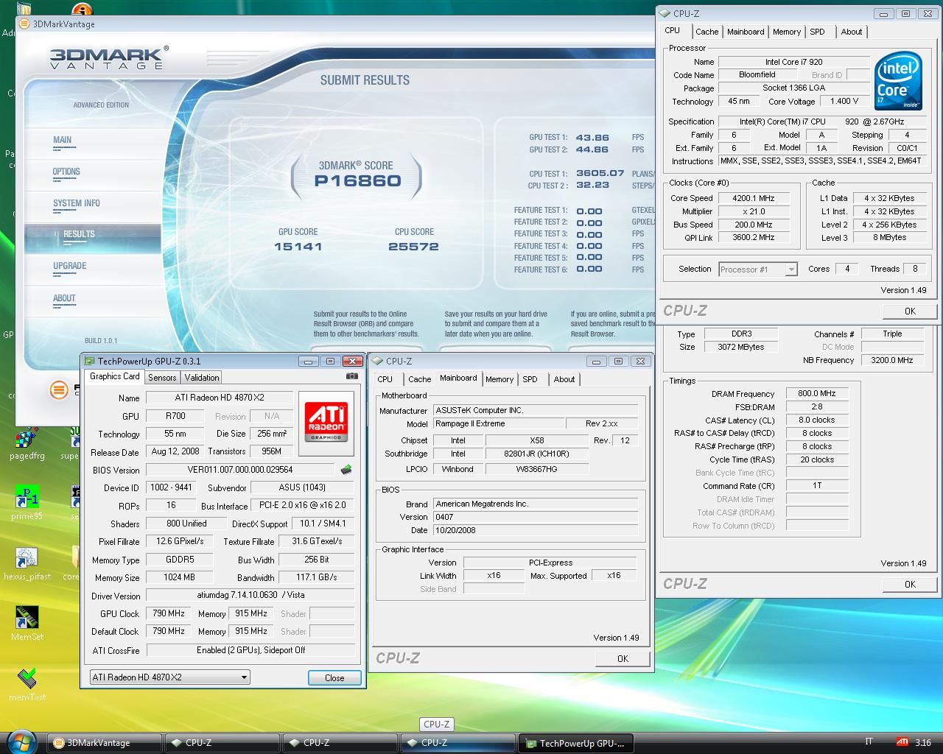This screenshot has height=754, width=943.
Task: Switch to the Sensors tab in GPU-Z
Action: [162, 377]
